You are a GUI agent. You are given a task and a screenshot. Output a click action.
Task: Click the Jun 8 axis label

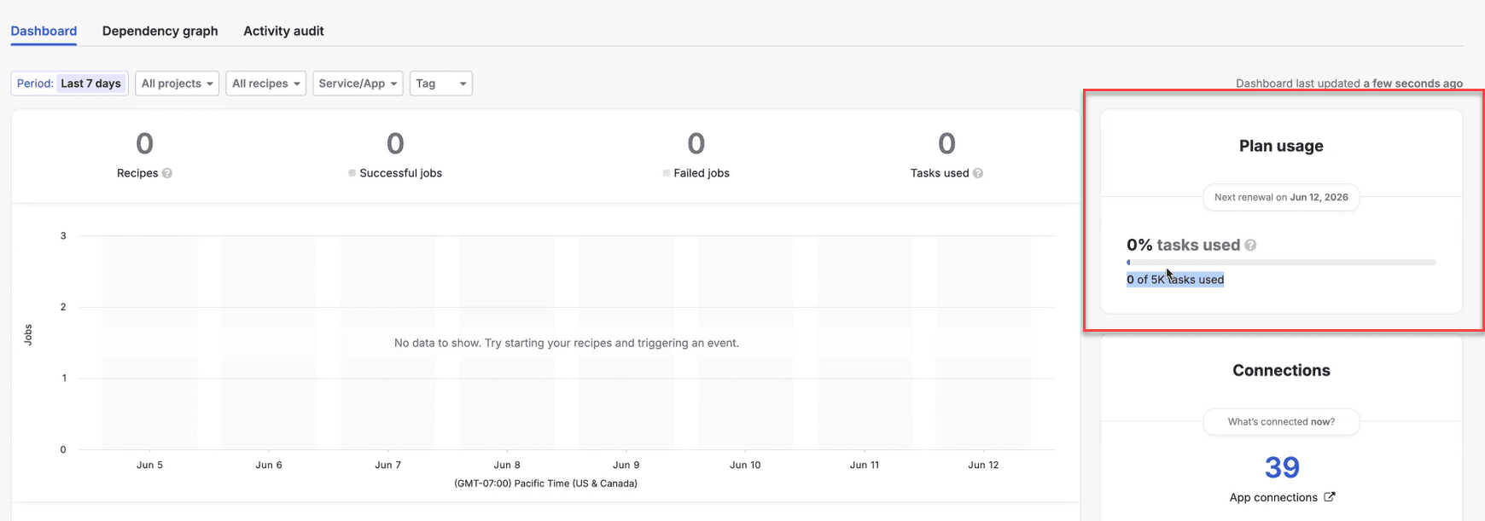point(507,465)
